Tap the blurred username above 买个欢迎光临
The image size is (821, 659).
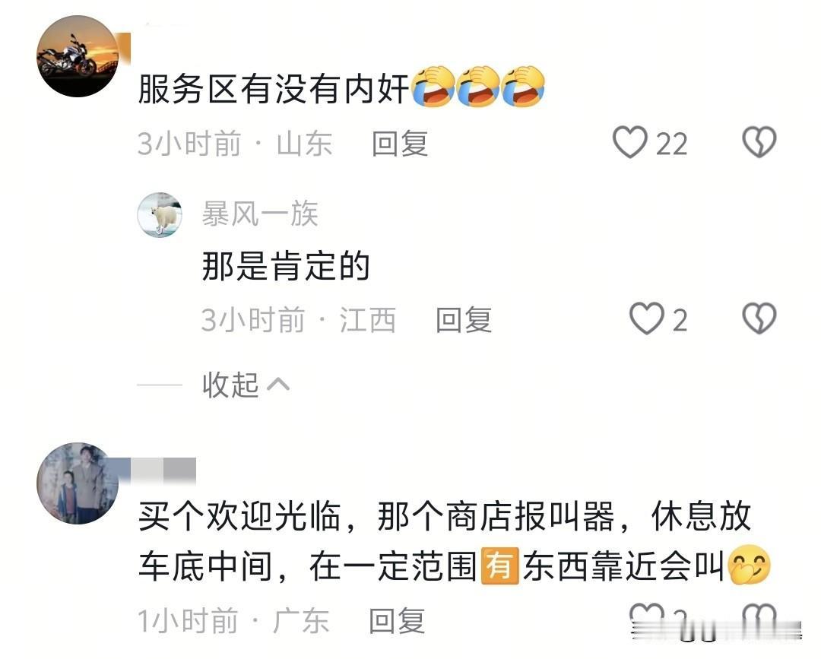point(157,470)
